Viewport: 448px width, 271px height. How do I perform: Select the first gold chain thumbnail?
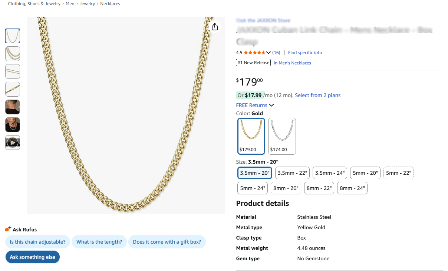coord(13,36)
